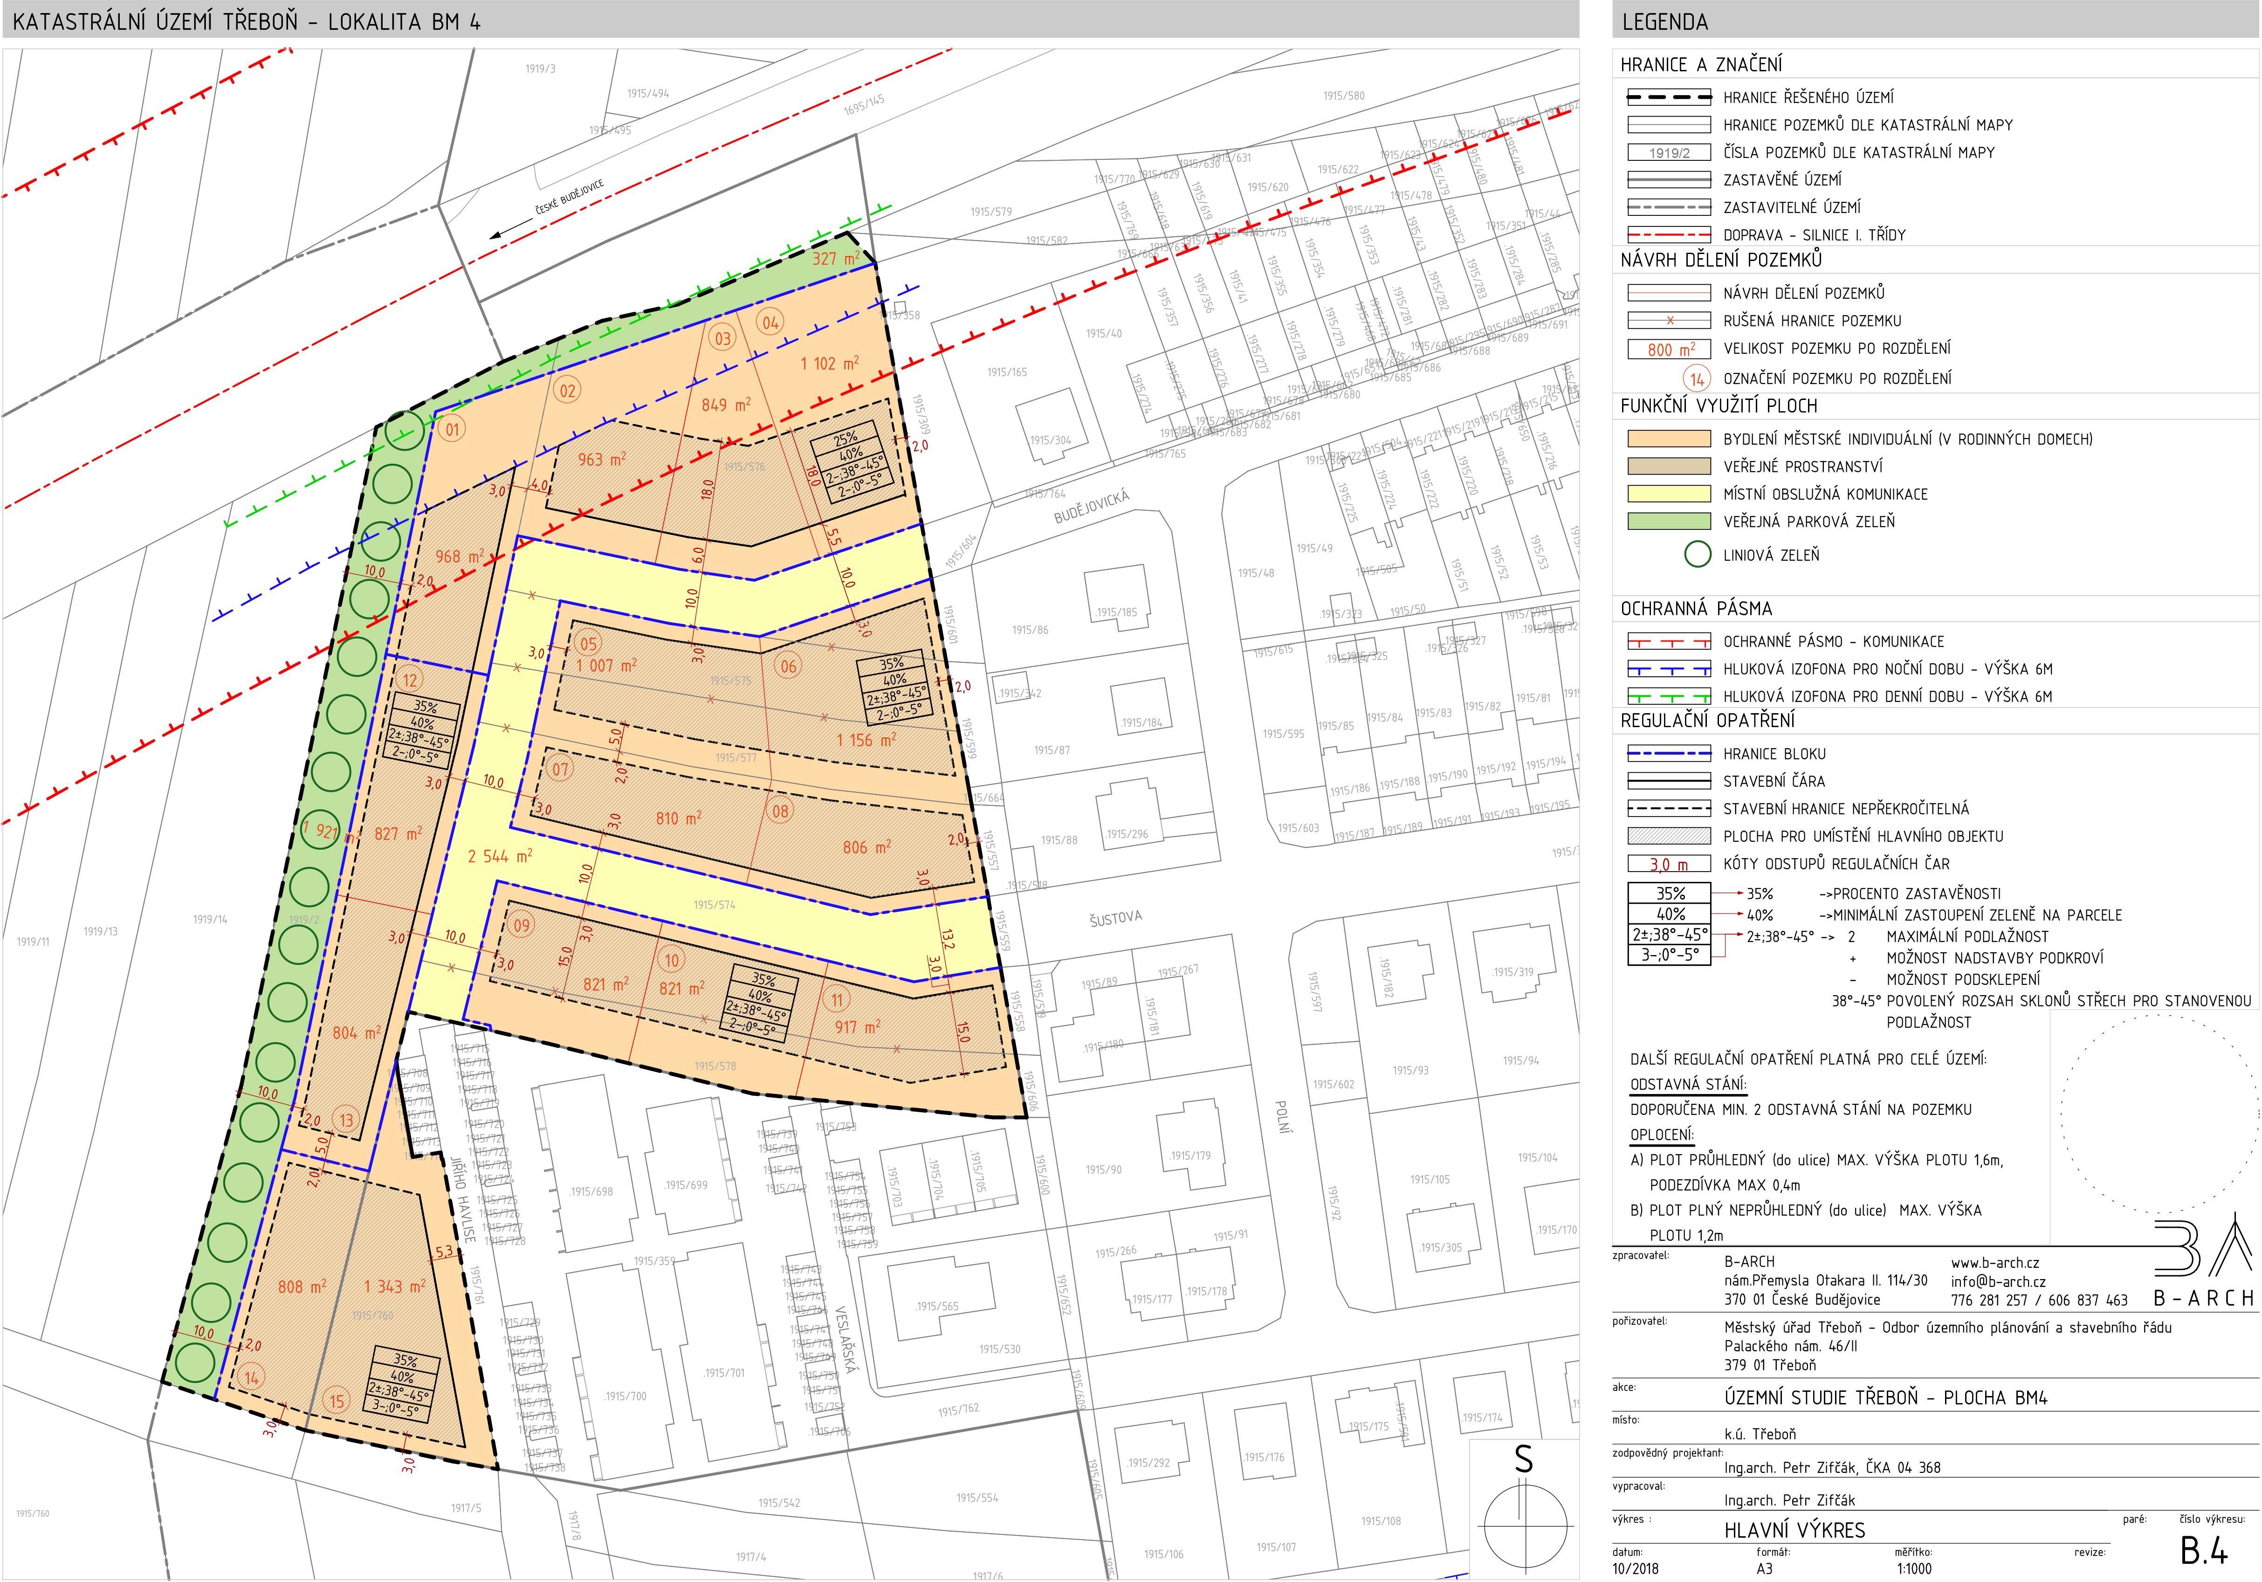Click the circled plot number 09 on map

click(x=521, y=925)
